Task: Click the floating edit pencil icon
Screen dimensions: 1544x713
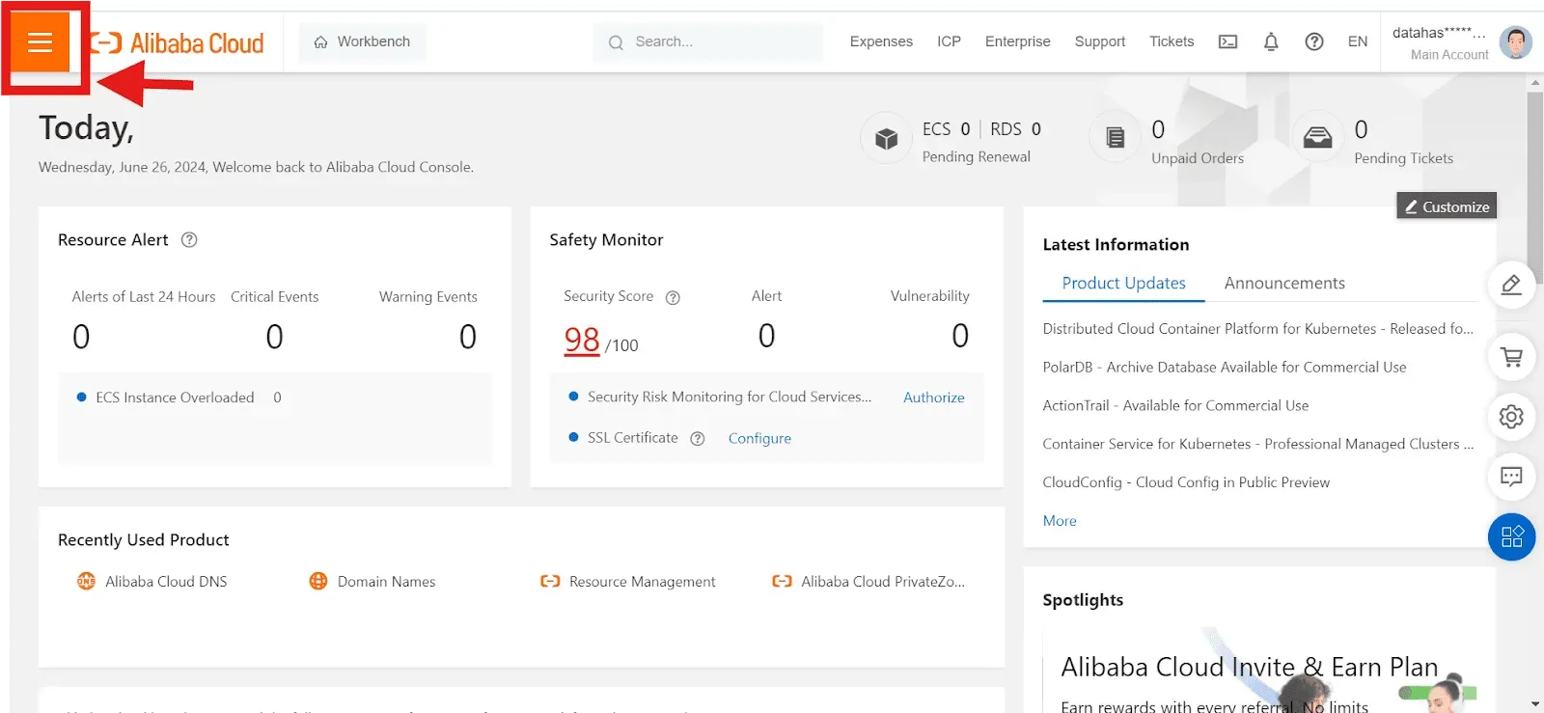Action: [x=1511, y=285]
